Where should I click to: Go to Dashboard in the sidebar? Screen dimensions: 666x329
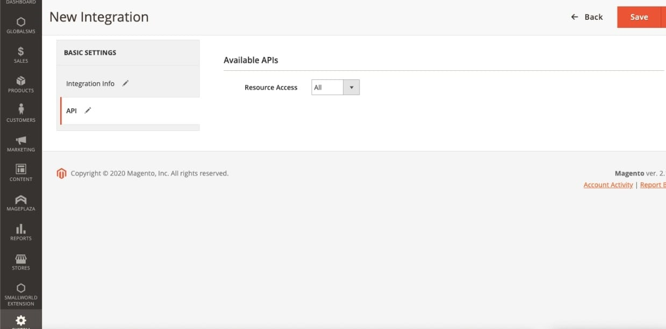pos(21,3)
